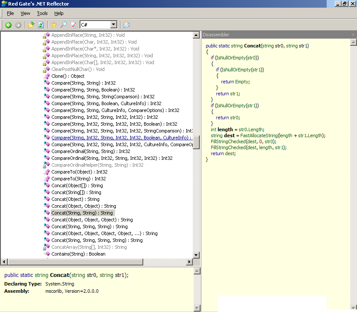Click the checklist options toolbar icon
The image size is (357, 312).
(x=73, y=25)
